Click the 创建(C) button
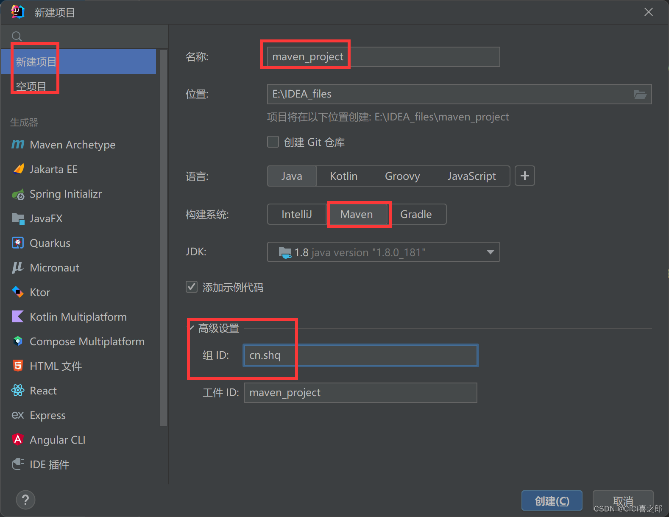Image resolution: width=669 pixels, height=517 pixels. [552, 501]
